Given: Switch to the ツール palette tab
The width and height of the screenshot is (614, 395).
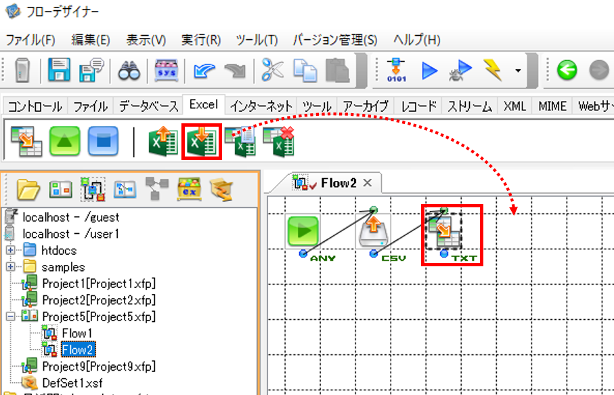Looking at the screenshot, I should (317, 106).
